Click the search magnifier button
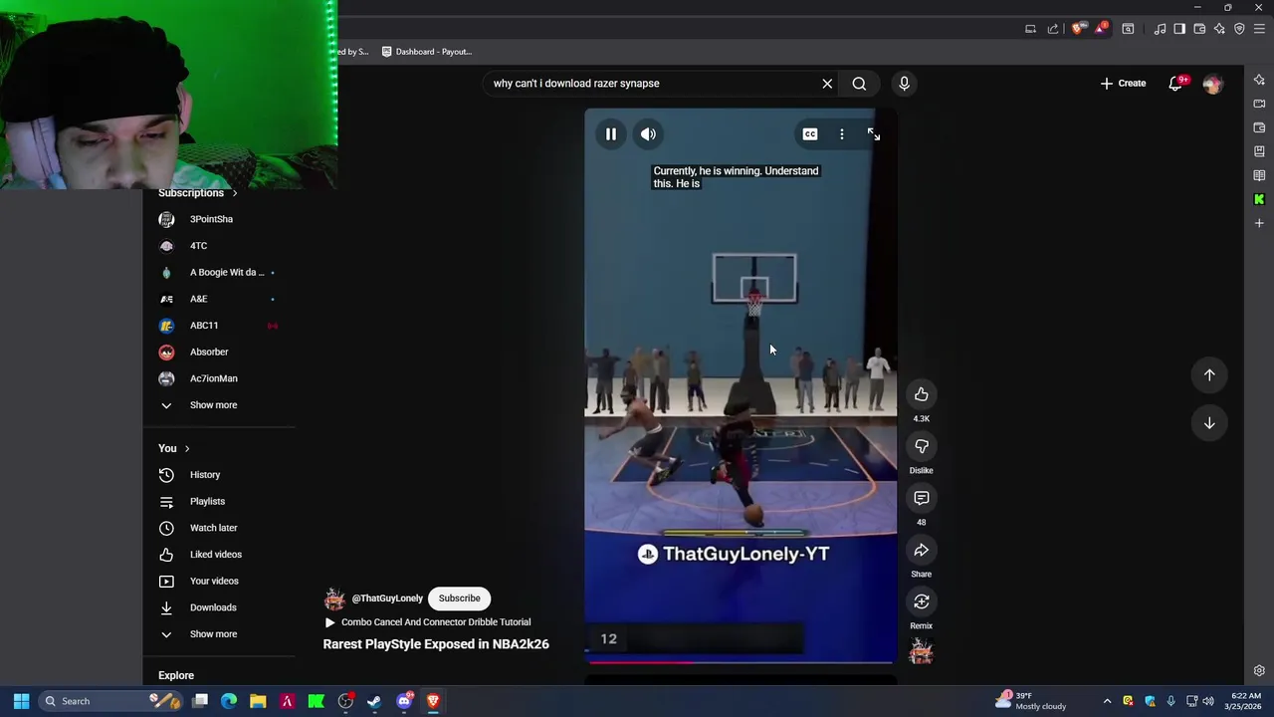Image resolution: width=1274 pixels, height=717 pixels. [859, 84]
